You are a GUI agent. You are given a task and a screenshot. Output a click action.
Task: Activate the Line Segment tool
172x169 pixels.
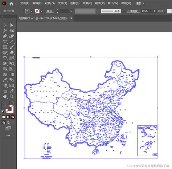(12, 41)
